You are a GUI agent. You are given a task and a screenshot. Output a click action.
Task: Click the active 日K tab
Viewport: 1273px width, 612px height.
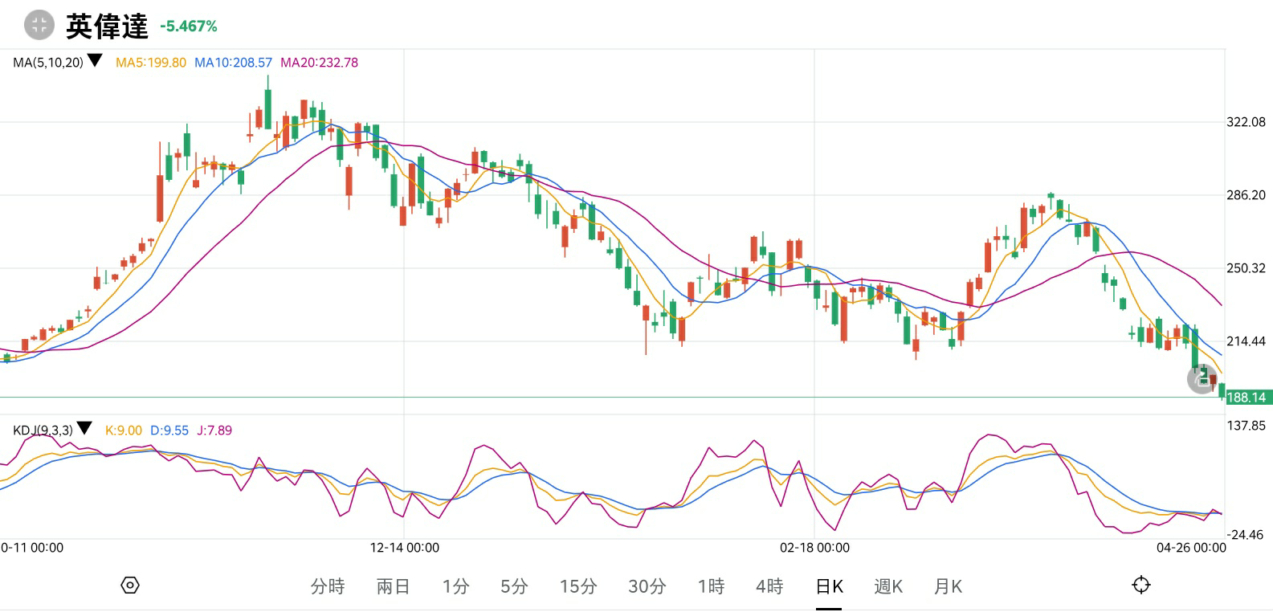829,587
